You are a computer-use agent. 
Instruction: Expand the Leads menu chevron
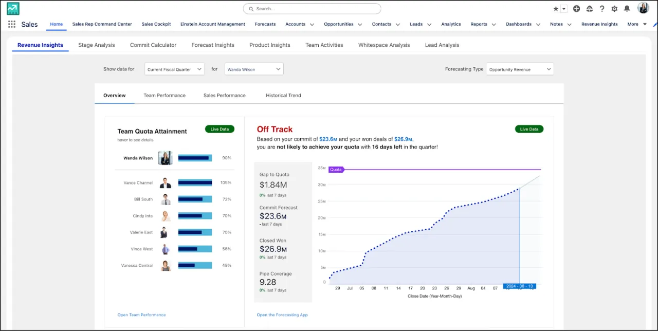point(428,24)
